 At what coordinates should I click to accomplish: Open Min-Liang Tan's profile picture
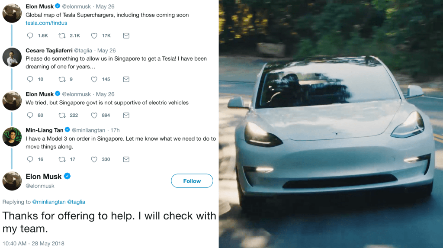[x=12, y=137]
